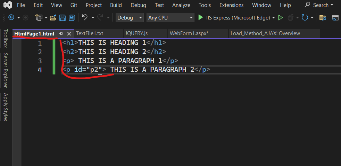Toggle pin on the HtmlPage1.html tab
Image resolution: width=341 pixels, height=166 pixels.
pyautogui.click(x=61, y=33)
